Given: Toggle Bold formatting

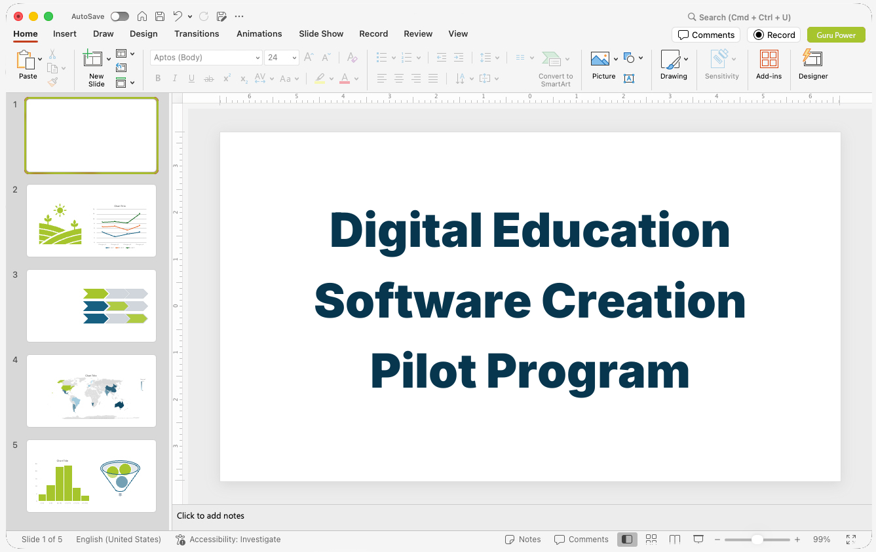Looking at the screenshot, I should click(x=158, y=79).
